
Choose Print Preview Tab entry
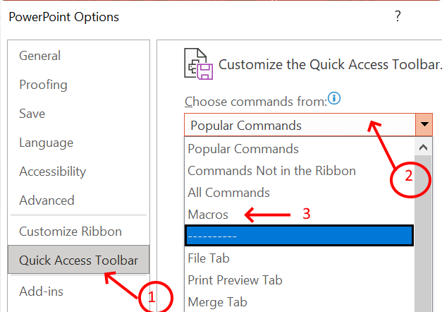coord(235,280)
